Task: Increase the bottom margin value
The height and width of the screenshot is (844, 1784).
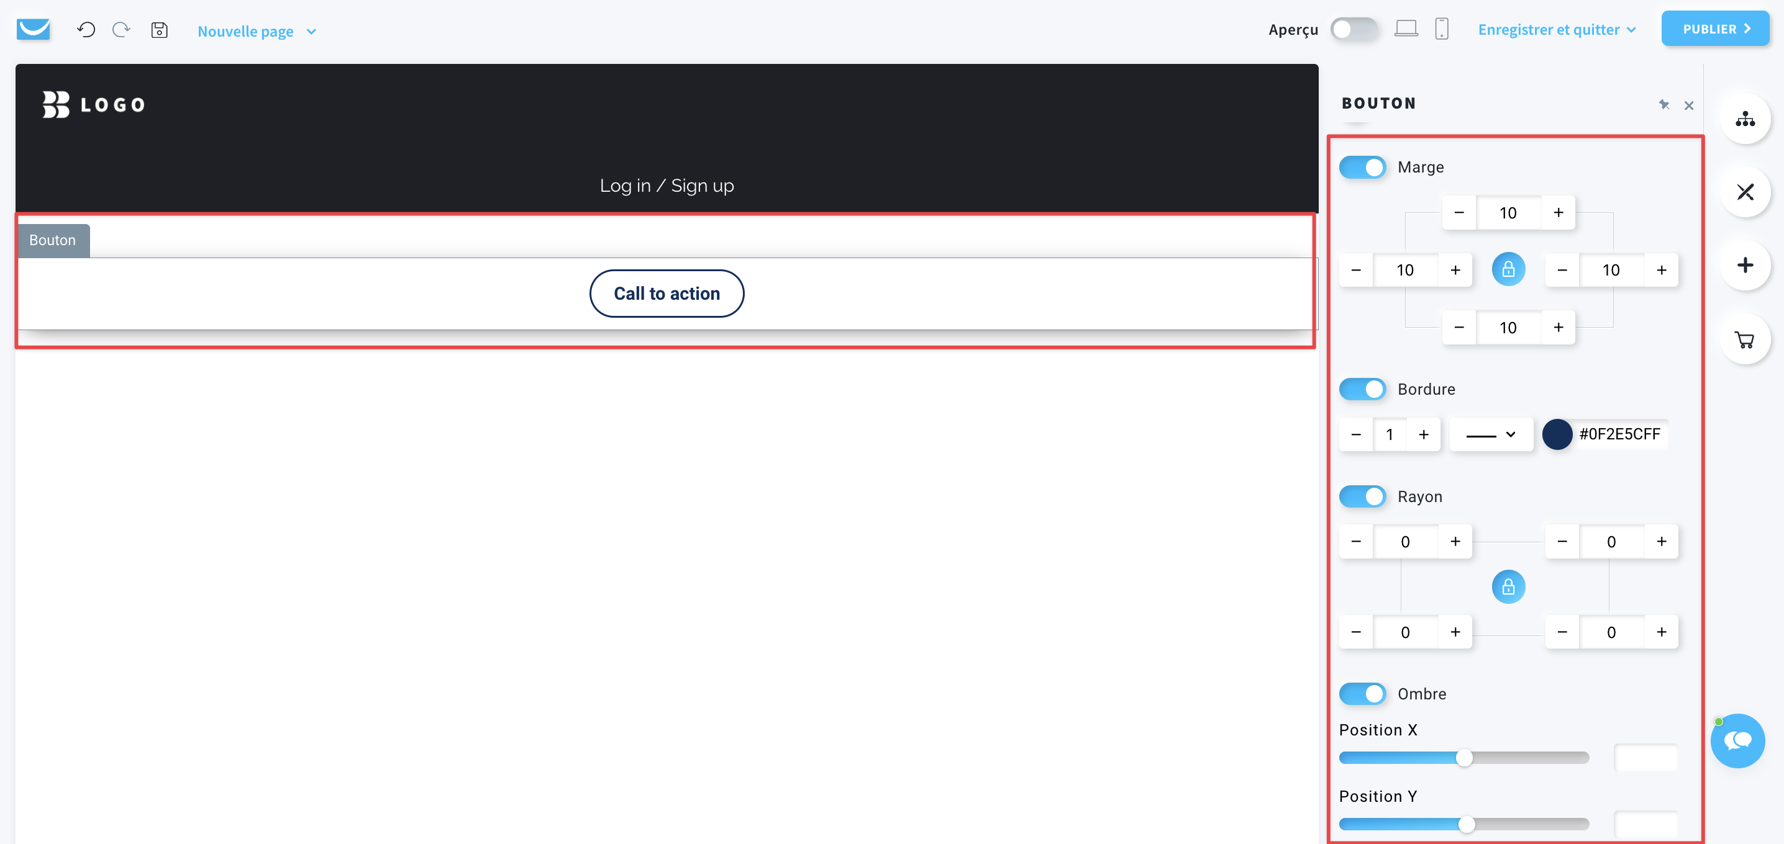Action: (x=1559, y=327)
